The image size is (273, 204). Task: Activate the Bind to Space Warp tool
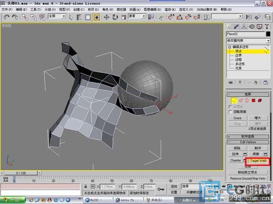[x=42, y=17]
